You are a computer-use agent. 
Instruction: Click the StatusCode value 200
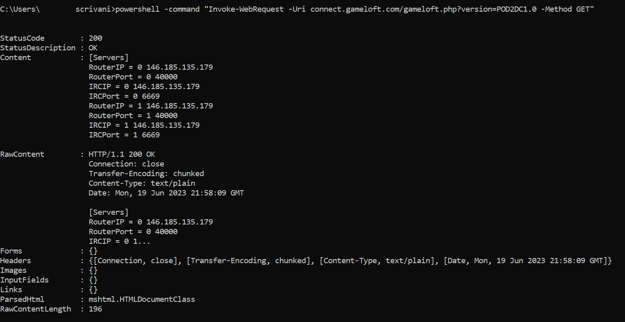pyautogui.click(x=96, y=38)
